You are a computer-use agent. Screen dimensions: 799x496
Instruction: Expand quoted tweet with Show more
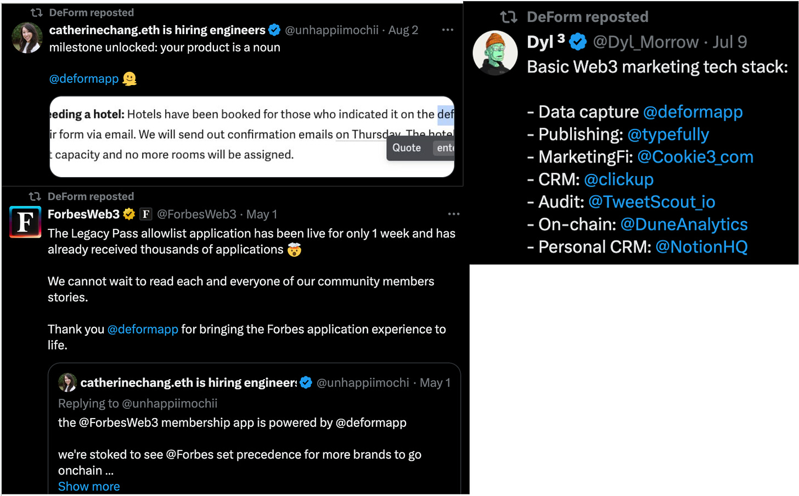tap(89, 486)
